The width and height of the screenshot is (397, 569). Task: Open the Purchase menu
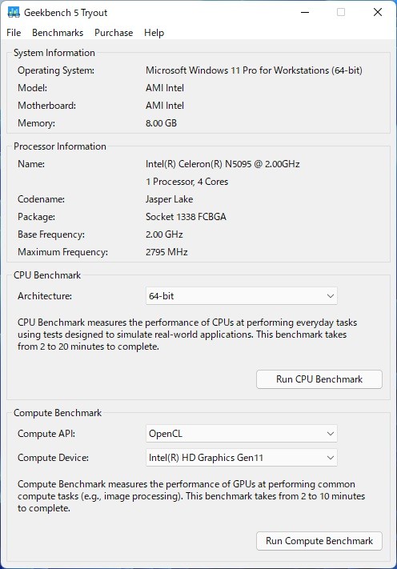[114, 33]
